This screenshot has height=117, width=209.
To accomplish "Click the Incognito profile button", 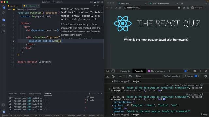I will coord(197,8).
